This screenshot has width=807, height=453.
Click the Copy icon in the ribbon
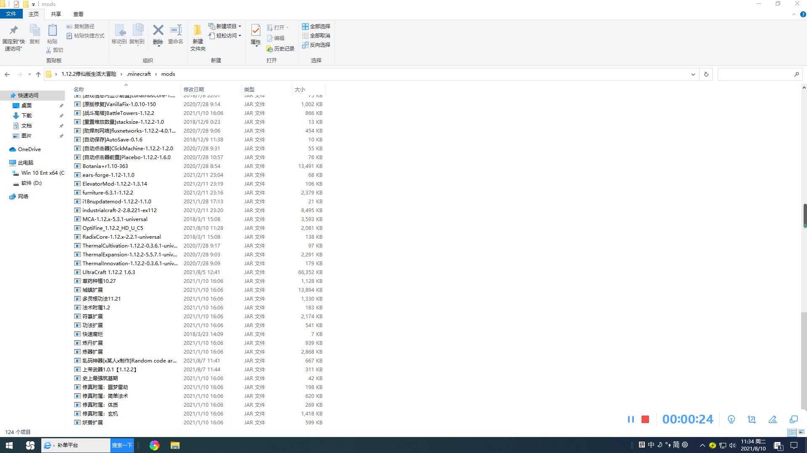click(35, 30)
